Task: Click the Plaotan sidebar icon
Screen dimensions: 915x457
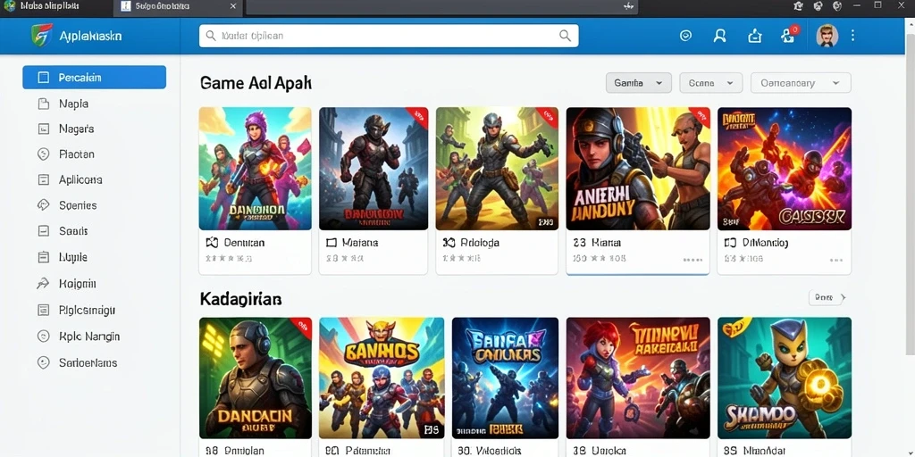Action: pyautogui.click(x=43, y=154)
